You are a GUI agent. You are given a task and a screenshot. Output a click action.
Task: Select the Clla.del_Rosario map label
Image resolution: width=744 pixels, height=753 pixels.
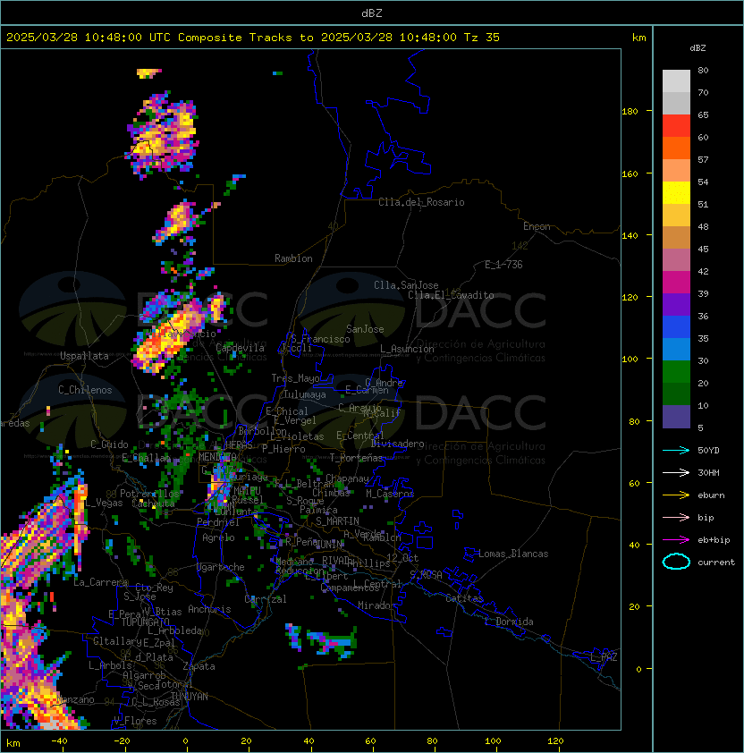click(421, 202)
